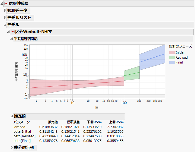
Task: Click beta[Final] estimate 0.13359276
Action: click(x=49, y=141)
